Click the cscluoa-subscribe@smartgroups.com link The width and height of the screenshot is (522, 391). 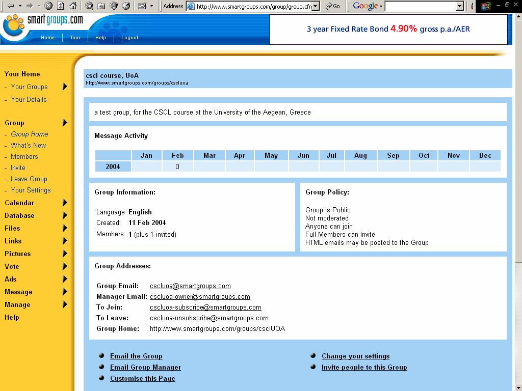click(206, 307)
